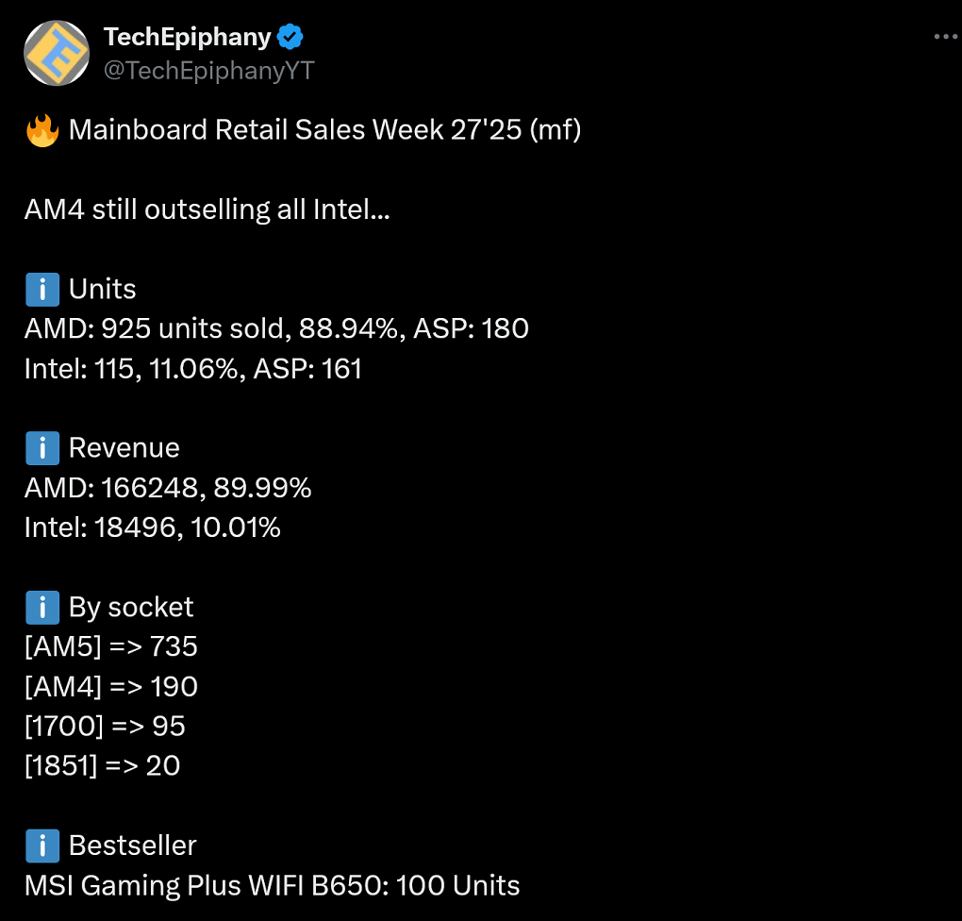Click the info icon beside Revenue
Image resolution: width=962 pixels, height=921 pixels.
tap(42, 448)
